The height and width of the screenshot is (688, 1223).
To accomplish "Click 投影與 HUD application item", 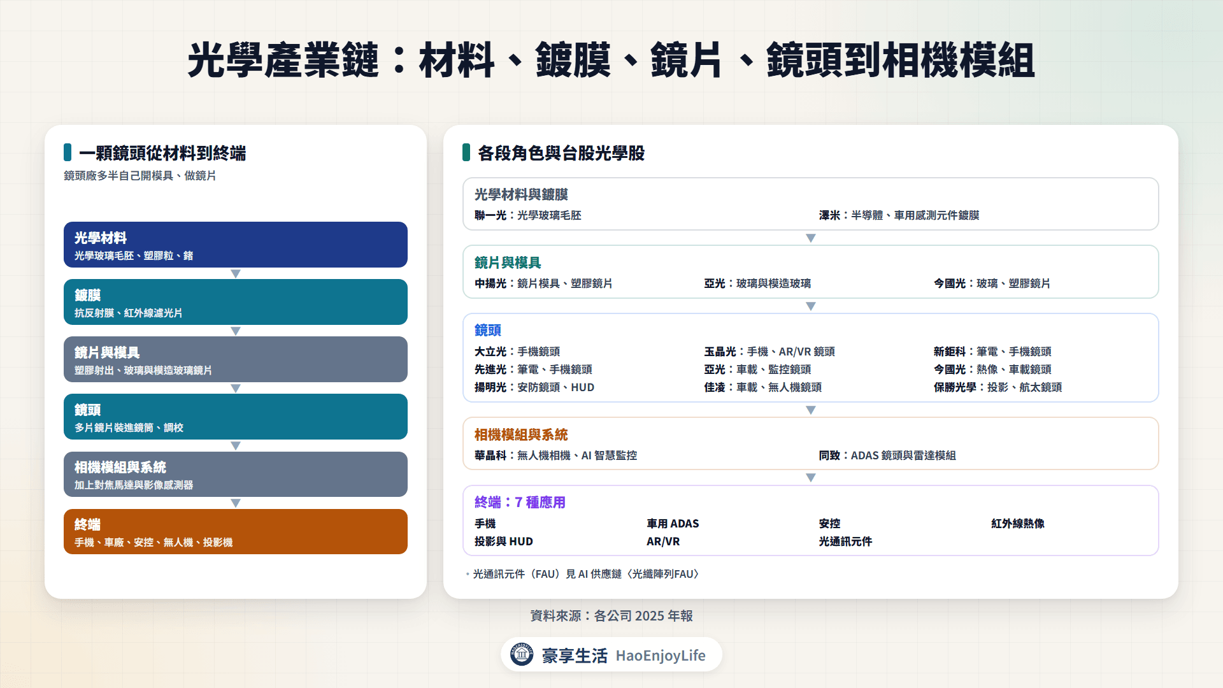I will (503, 541).
